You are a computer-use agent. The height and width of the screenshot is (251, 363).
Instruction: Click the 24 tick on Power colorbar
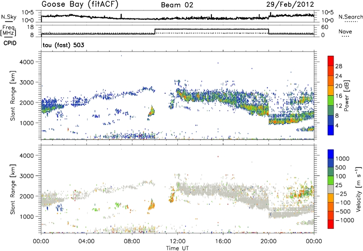click(338, 76)
